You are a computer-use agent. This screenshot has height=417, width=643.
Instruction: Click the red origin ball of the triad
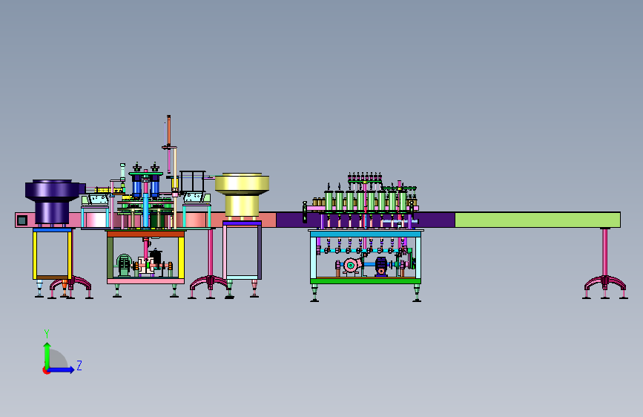pos(45,370)
